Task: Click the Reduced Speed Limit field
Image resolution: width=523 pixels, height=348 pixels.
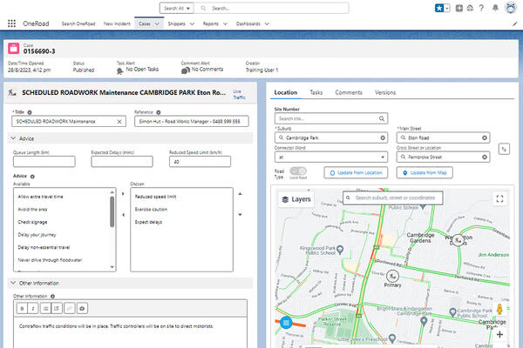Action: coord(201,162)
